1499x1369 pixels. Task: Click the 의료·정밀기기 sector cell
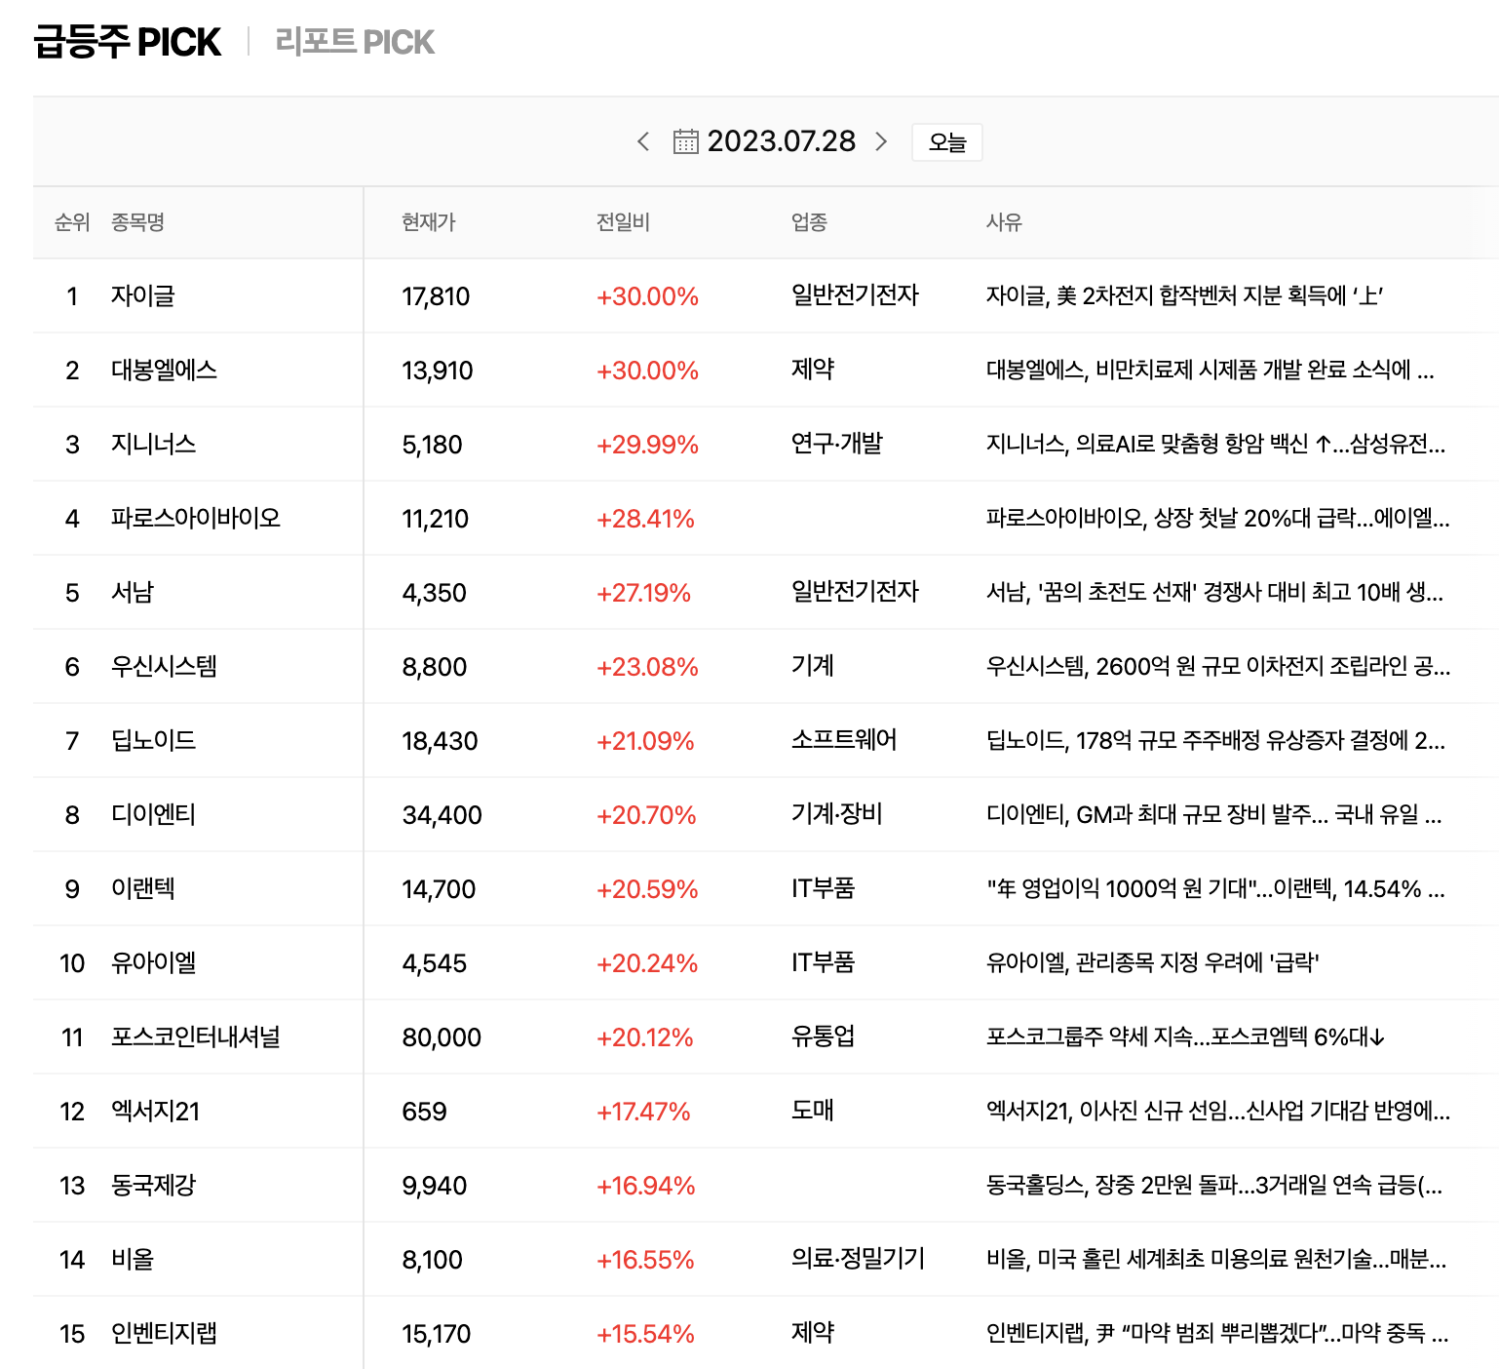pos(859,1258)
